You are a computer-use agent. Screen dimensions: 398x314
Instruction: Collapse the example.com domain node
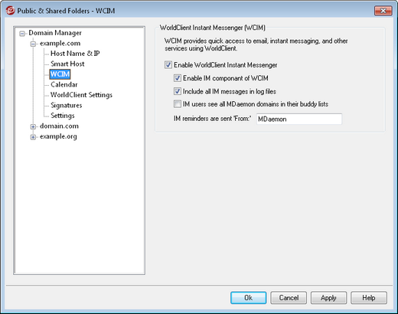click(x=33, y=44)
